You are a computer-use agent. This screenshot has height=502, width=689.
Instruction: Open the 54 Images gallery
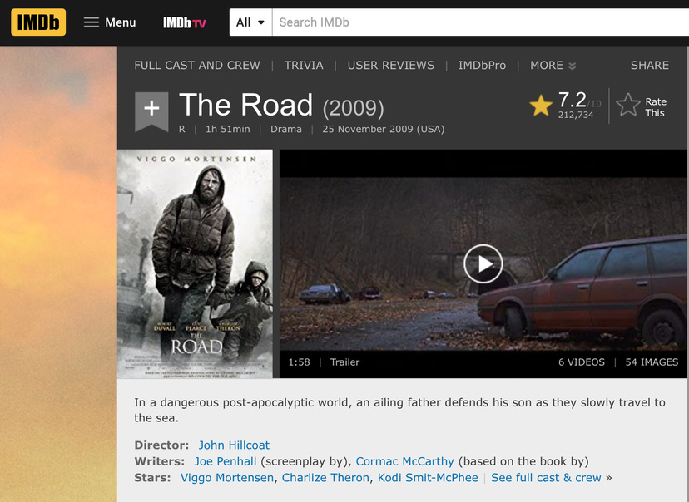pyautogui.click(x=652, y=362)
